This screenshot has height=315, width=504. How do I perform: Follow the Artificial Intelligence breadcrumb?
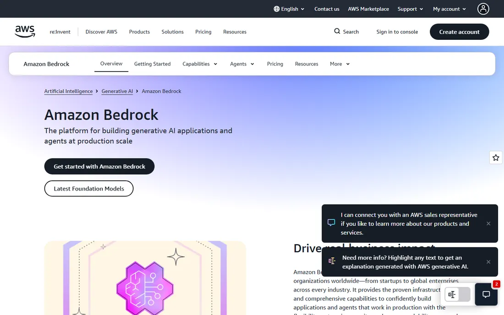click(68, 91)
